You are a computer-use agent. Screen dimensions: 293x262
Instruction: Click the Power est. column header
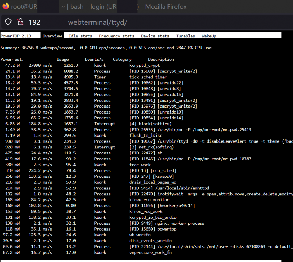(x=12, y=59)
